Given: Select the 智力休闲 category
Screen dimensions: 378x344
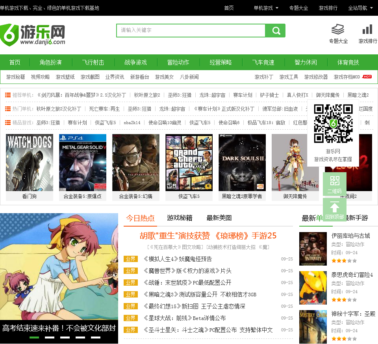Looking at the screenshot, I should (x=306, y=62).
